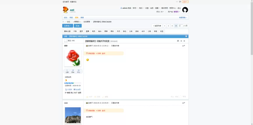Click the wink emoji in post 21

pos(87,60)
